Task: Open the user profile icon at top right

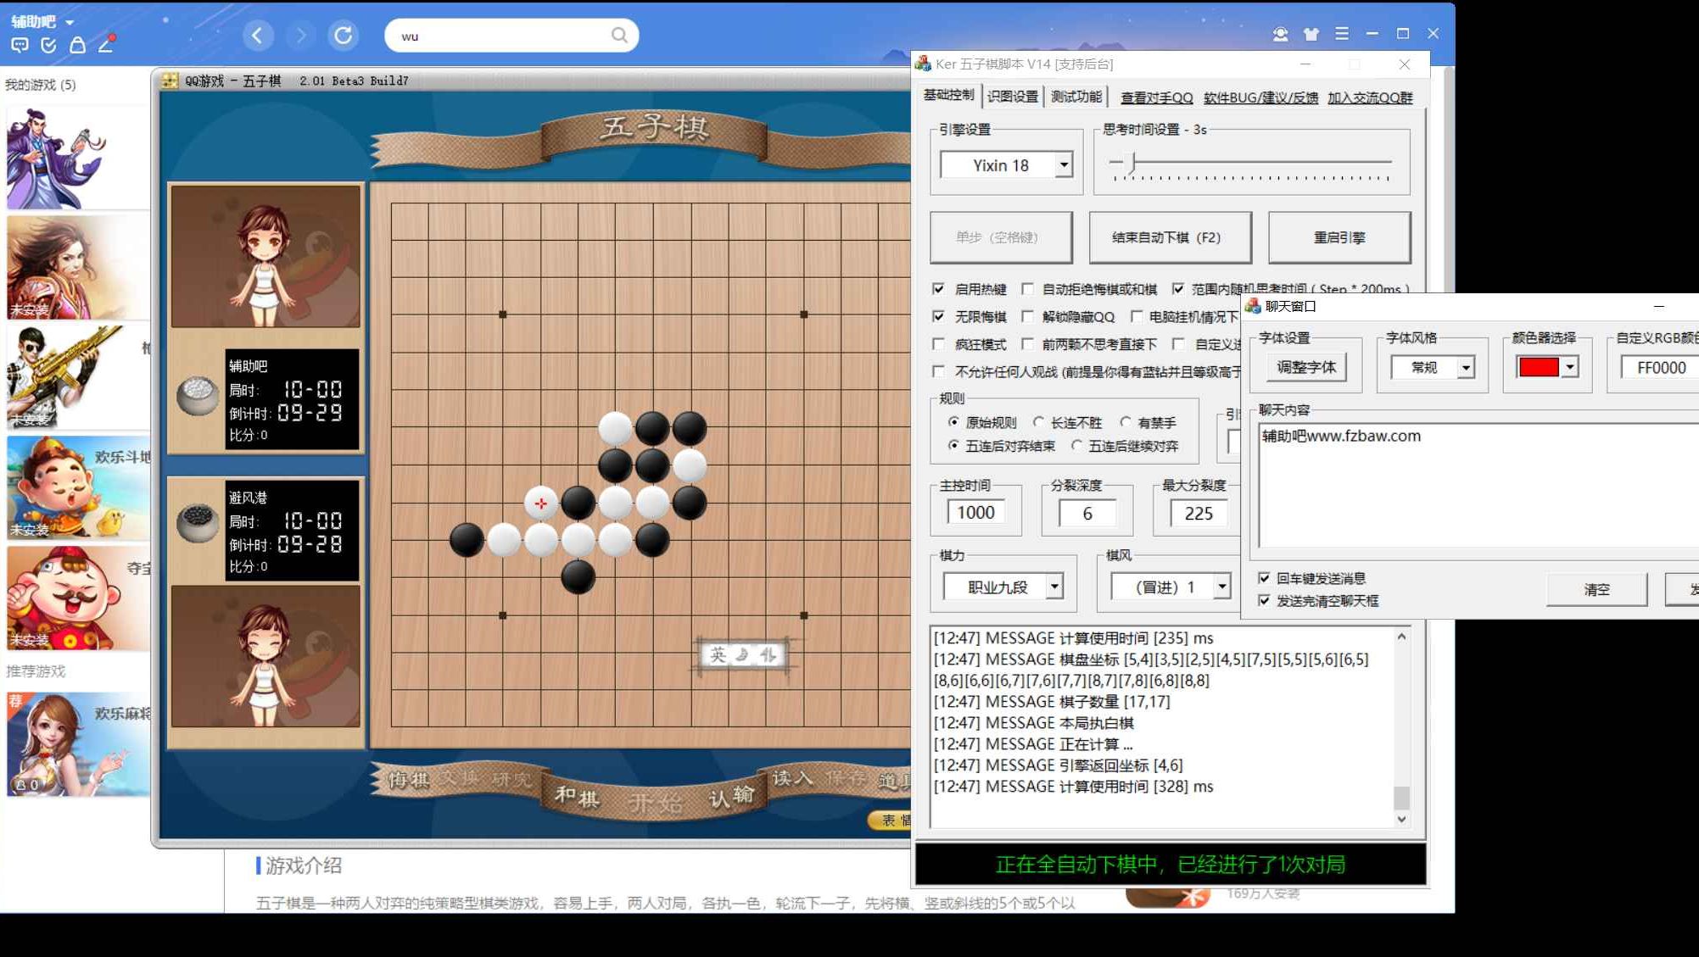Action: [1280, 34]
